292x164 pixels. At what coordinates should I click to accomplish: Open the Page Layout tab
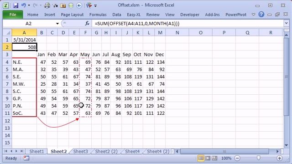72,15
